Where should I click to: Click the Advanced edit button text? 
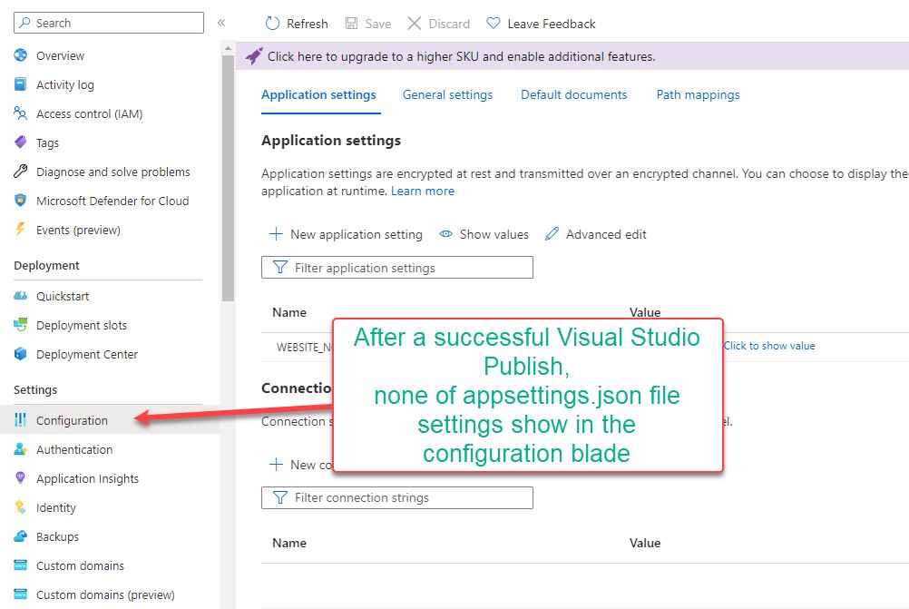606,234
